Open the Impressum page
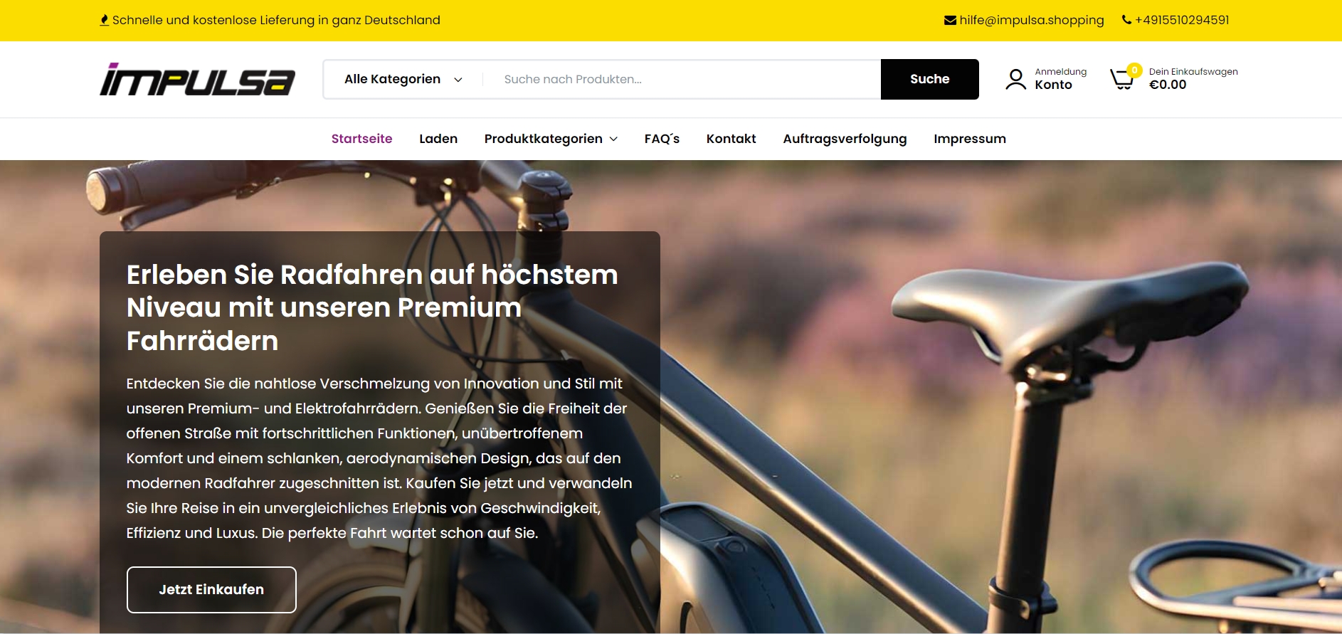The width and height of the screenshot is (1342, 634). pos(970,139)
